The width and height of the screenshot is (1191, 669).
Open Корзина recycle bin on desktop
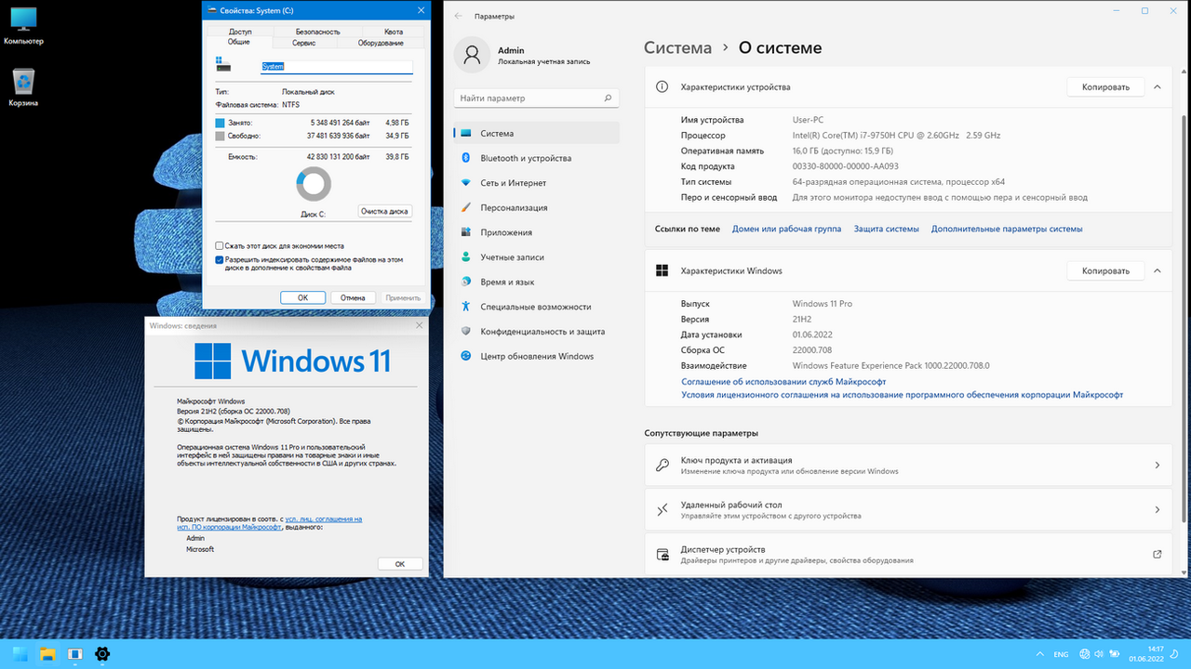click(23, 86)
